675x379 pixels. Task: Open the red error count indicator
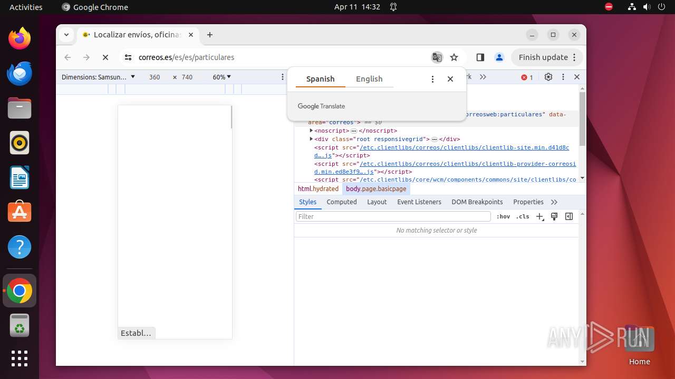(x=527, y=77)
